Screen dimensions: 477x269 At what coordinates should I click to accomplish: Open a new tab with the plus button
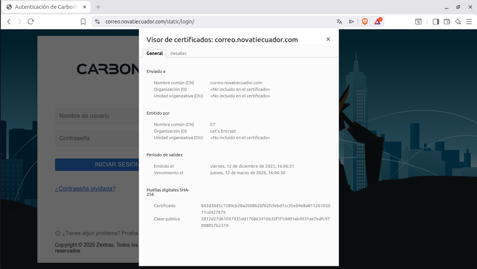tap(98, 7)
